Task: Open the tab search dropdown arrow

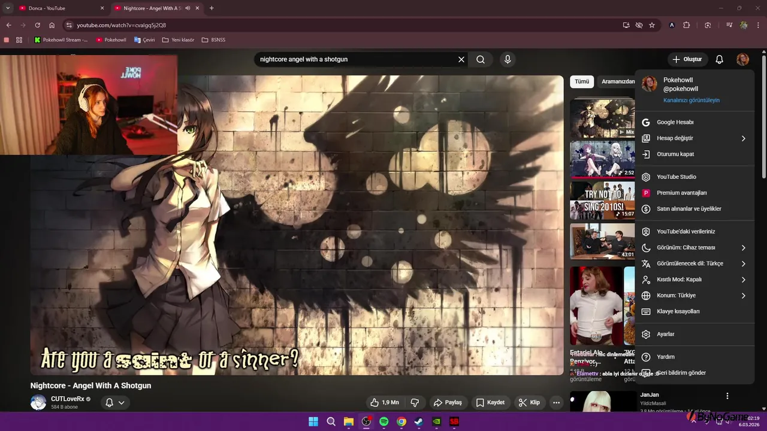Action: (8, 8)
